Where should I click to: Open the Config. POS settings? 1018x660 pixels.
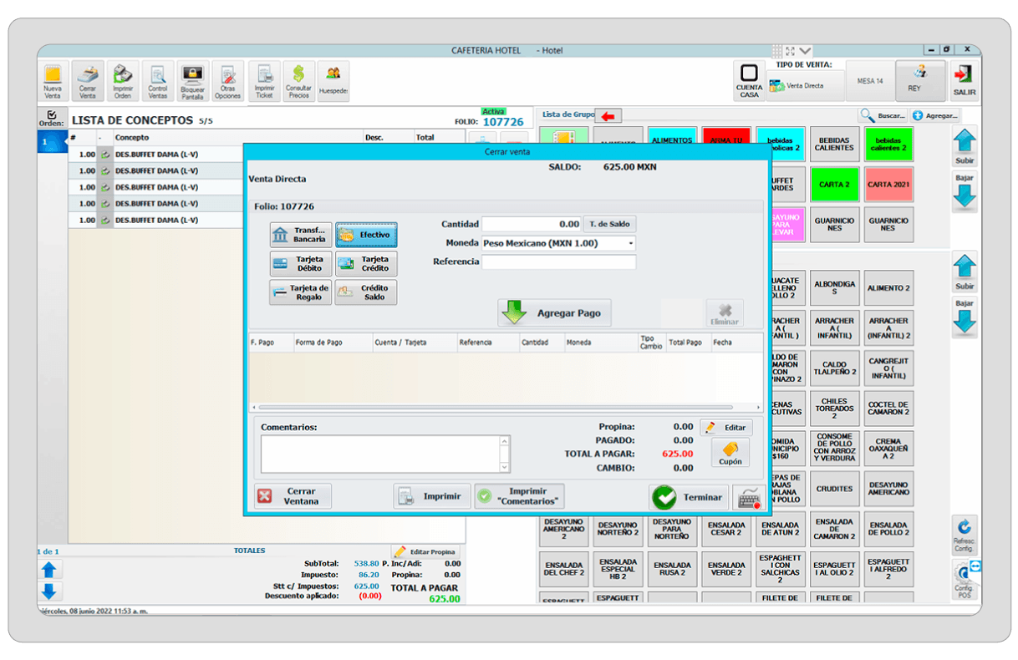(965, 578)
